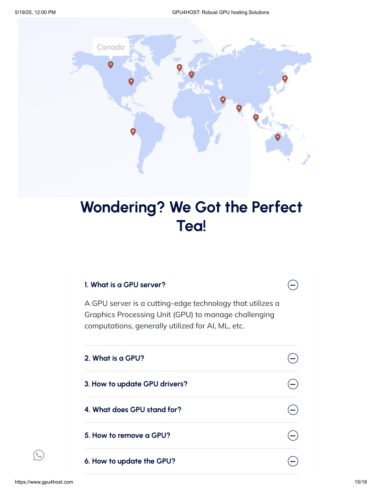This screenshot has height=494, width=382.
Task: Select the UK map pin
Action: (179, 67)
